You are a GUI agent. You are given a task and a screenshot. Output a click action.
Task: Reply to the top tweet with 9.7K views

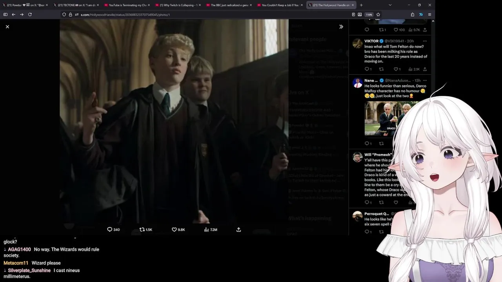[367, 30]
